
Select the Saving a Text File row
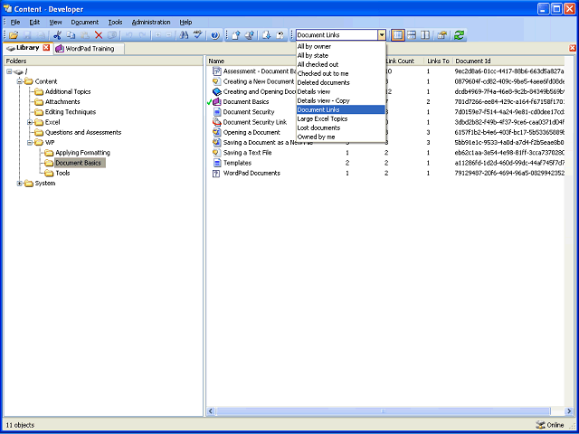coord(385,153)
